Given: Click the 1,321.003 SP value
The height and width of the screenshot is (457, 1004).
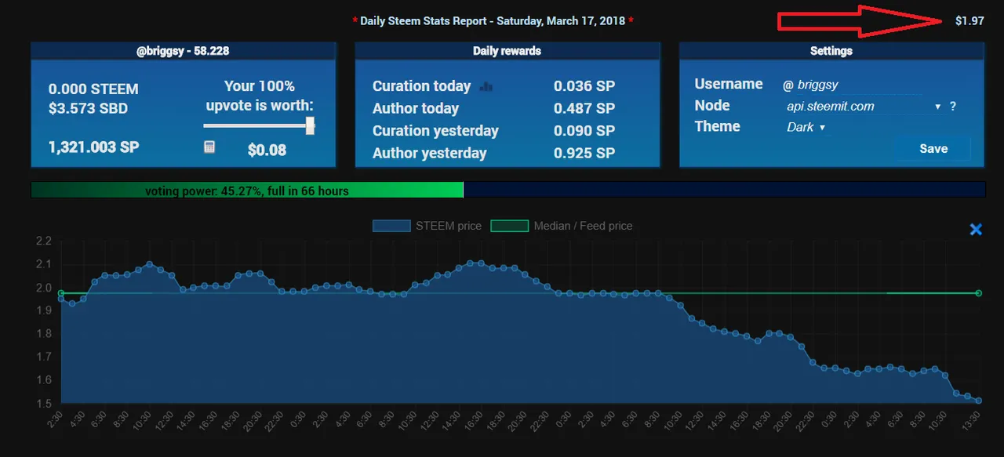Looking at the screenshot, I should (93, 147).
